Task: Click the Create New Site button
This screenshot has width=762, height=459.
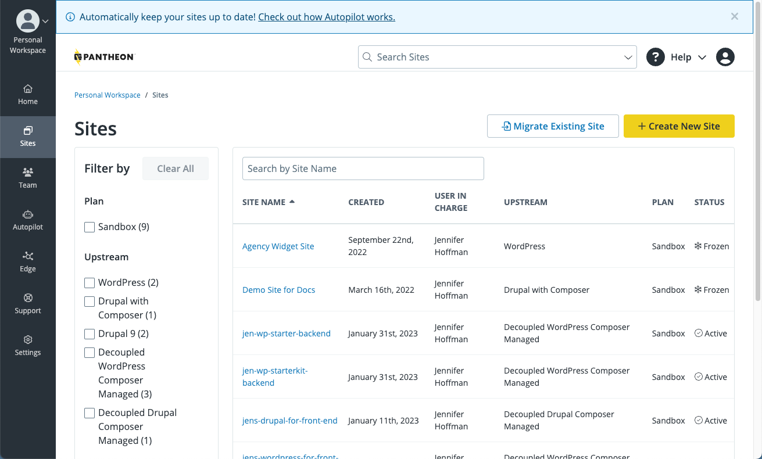Action: 678,126
